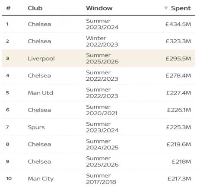The width and height of the screenshot is (216, 190).
Task: Sort by the Club column header
Action: coord(35,8)
